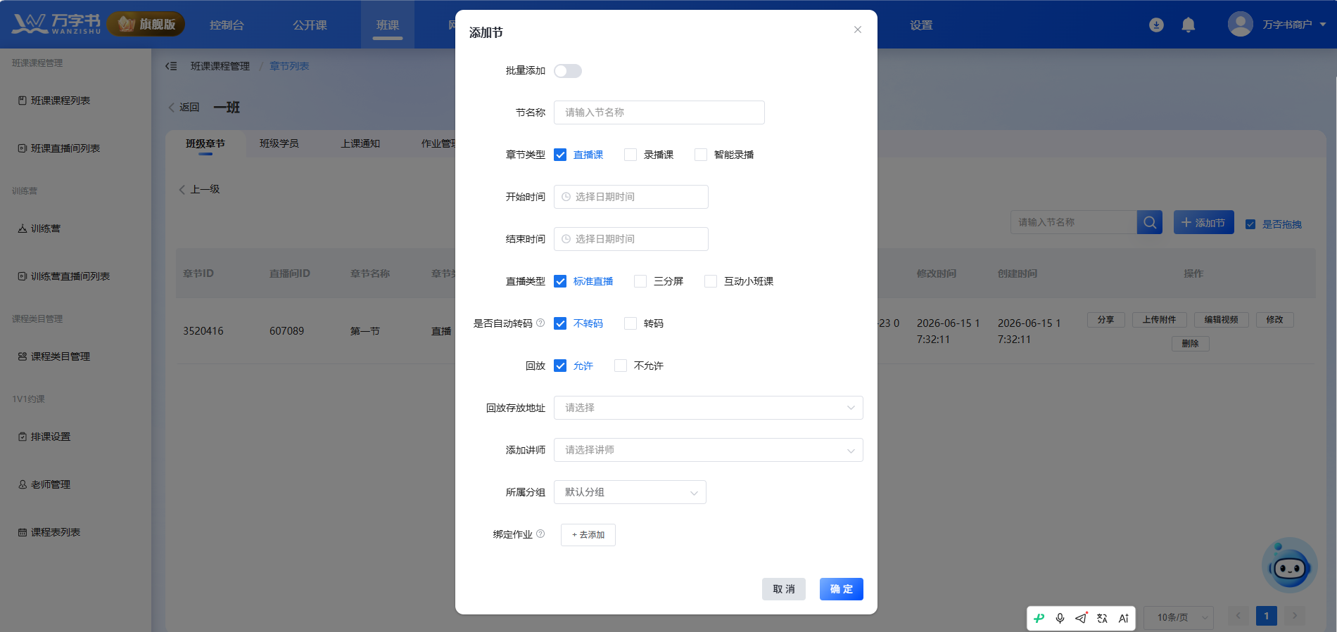The height and width of the screenshot is (632, 1337).
Task: Select the 转码 checkbox
Action: pos(631,323)
